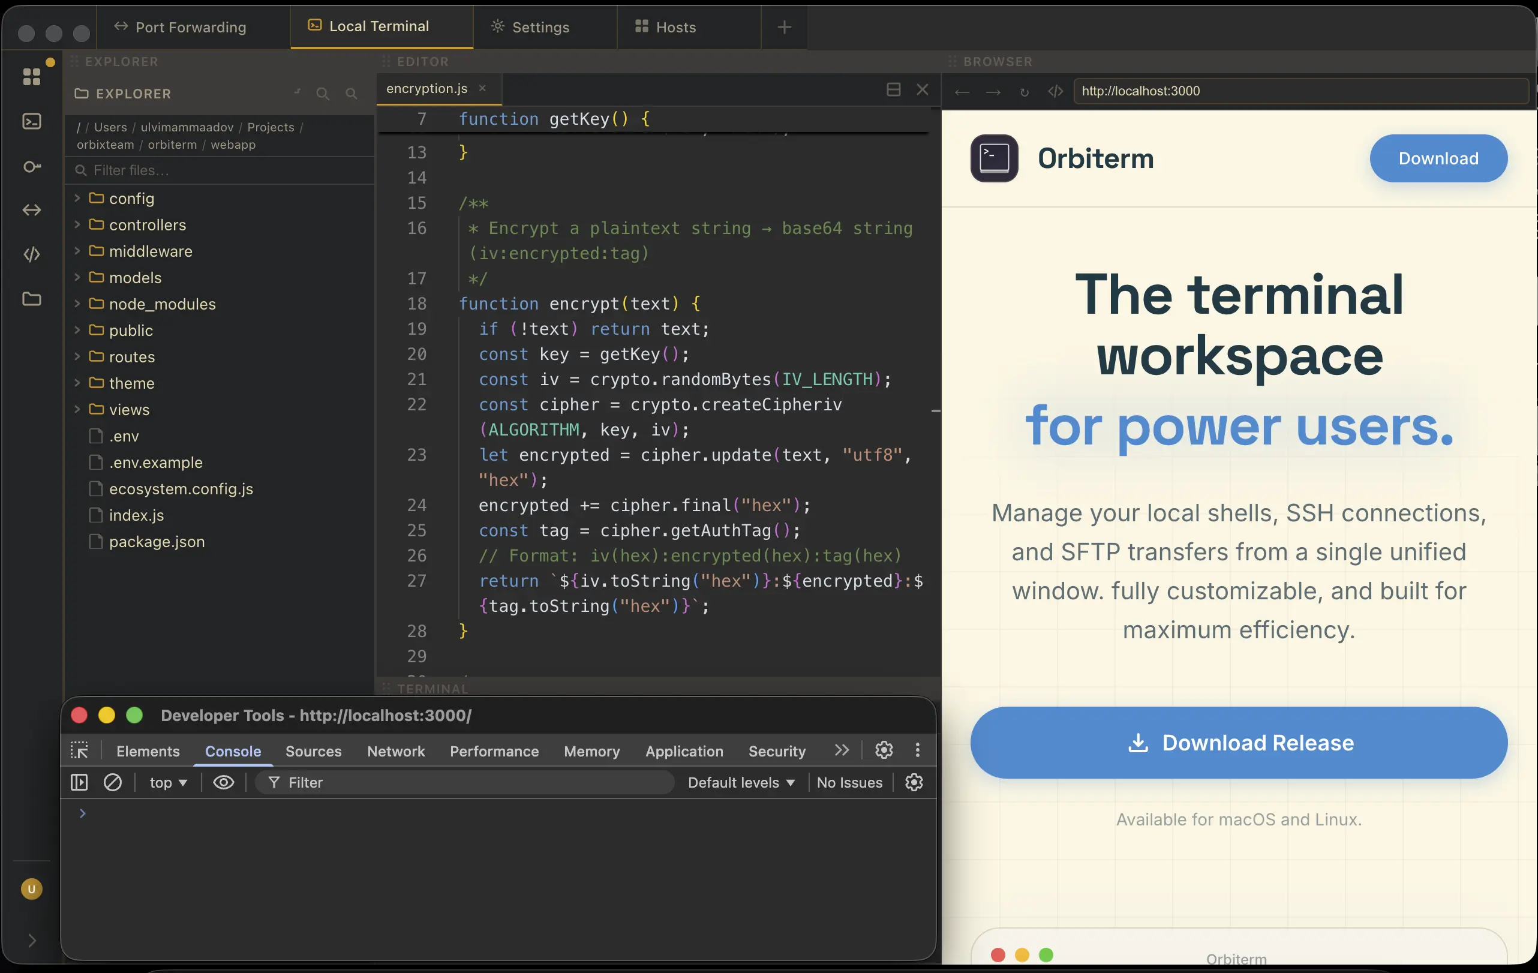Open the Security tab in DevTools

(x=777, y=750)
